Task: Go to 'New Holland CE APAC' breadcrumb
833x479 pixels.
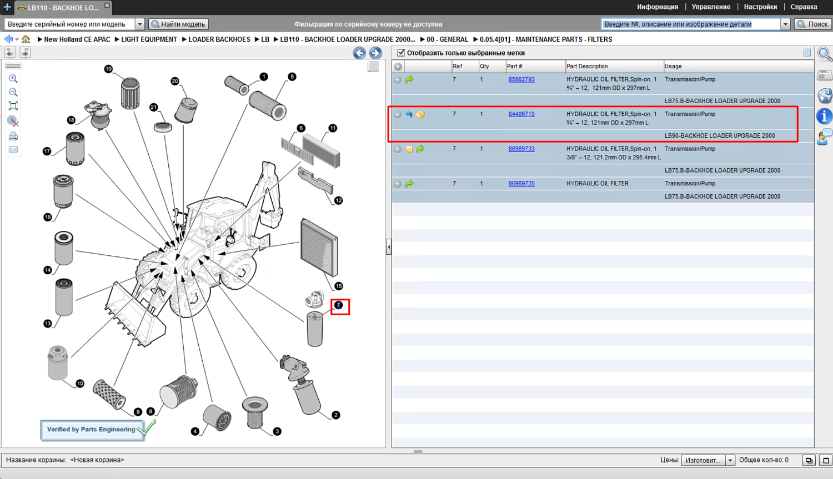Action: pyautogui.click(x=77, y=39)
